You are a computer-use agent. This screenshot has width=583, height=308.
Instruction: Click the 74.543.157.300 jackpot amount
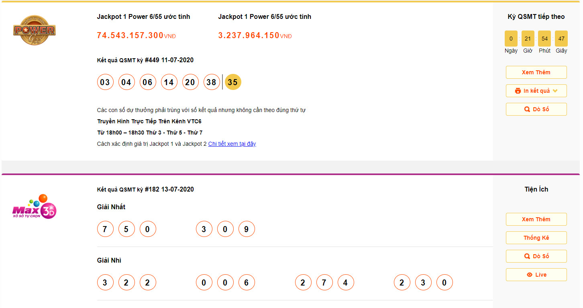(130, 35)
